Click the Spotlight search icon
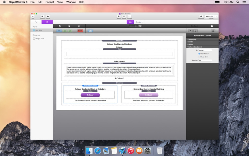Viewport: 249px width, 156px height. [238, 2]
